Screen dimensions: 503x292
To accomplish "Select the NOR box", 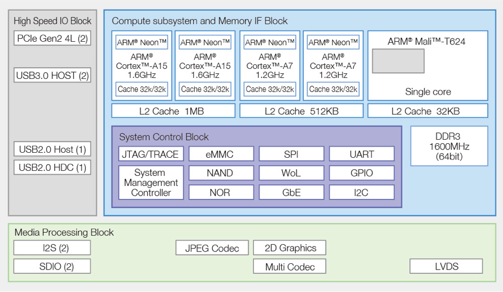I will [x=221, y=192].
